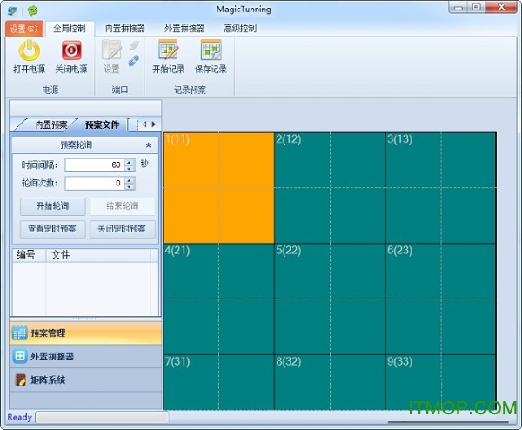The height and width of the screenshot is (430, 522).
Task: Click the green refresh icon in title bar
Action: [x=33, y=10]
